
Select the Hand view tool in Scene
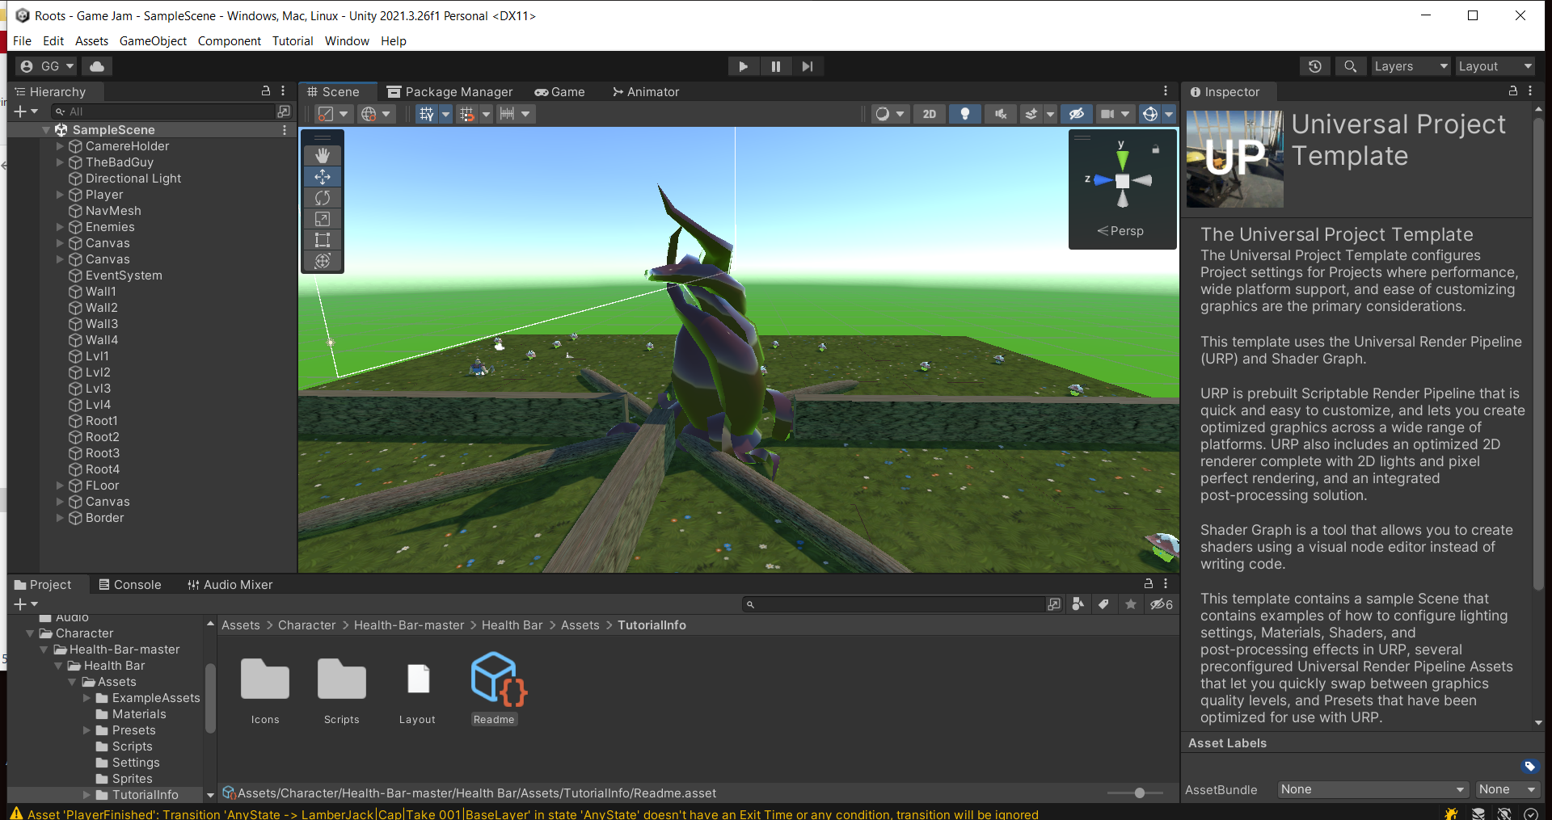[x=323, y=155]
